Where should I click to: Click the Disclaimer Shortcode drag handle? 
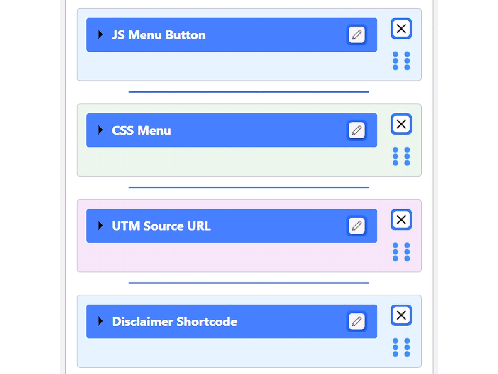click(401, 347)
